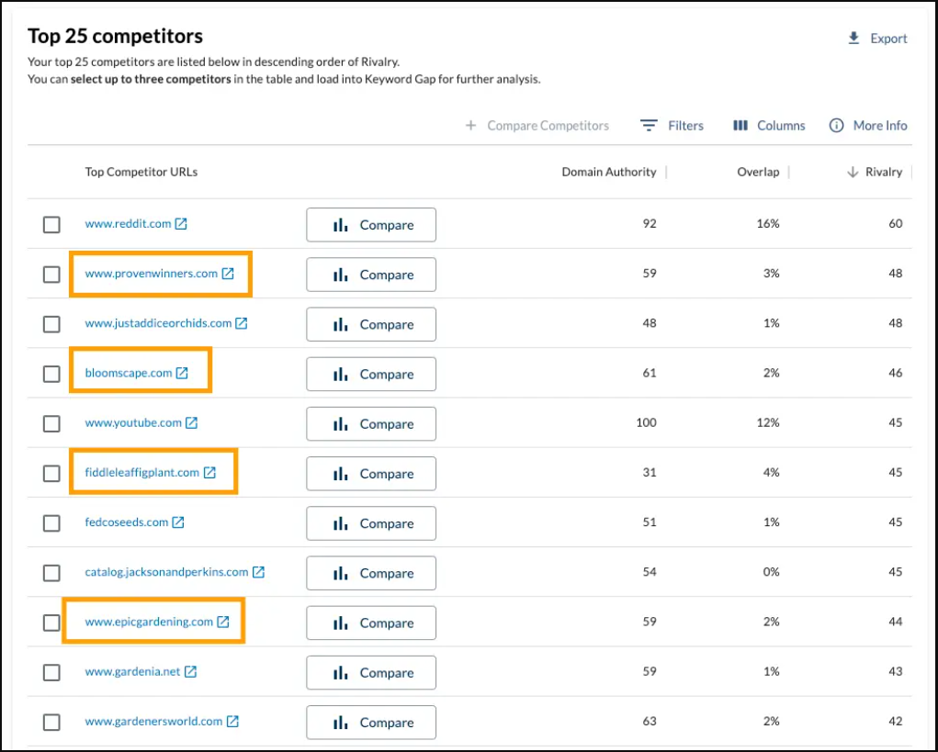The image size is (938, 752).
Task: Tick the gardenersworld.com checkbox
Action: [51, 722]
